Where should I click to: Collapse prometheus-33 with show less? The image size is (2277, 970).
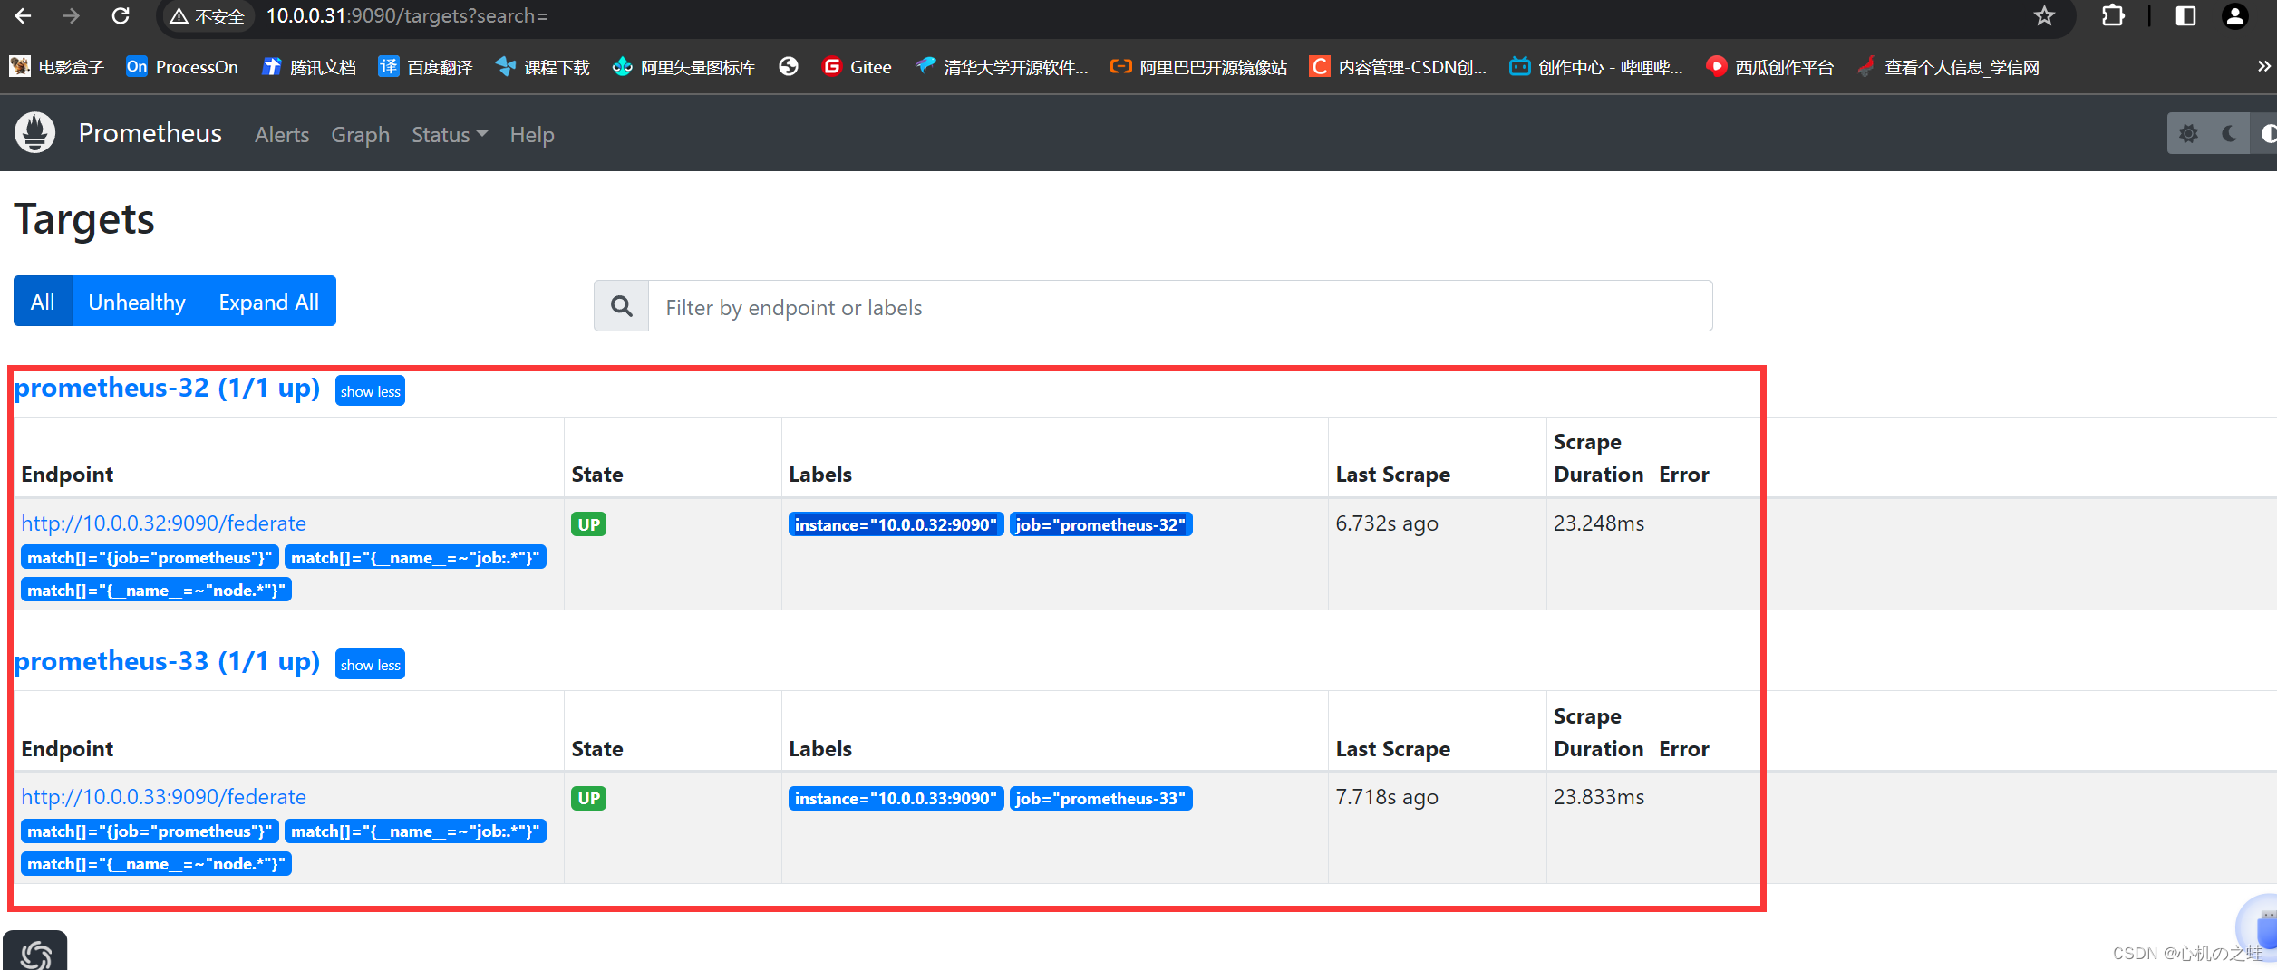pyautogui.click(x=370, y=665)
